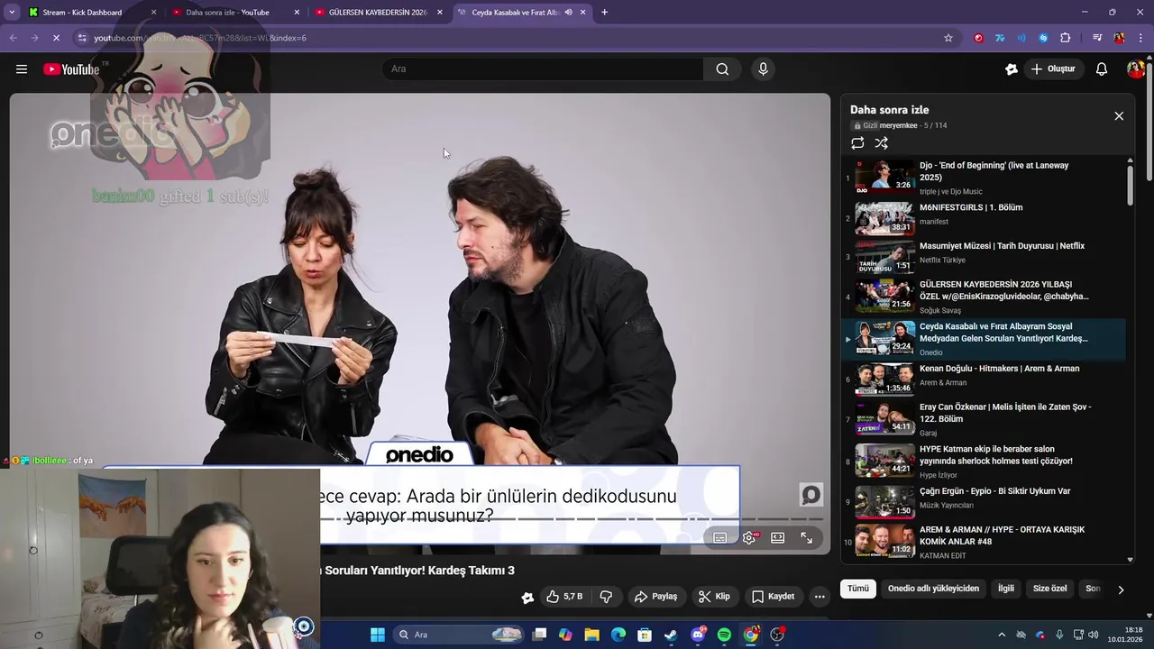
Task: Select the İlgili filter chip
Action: (1006, 589)
